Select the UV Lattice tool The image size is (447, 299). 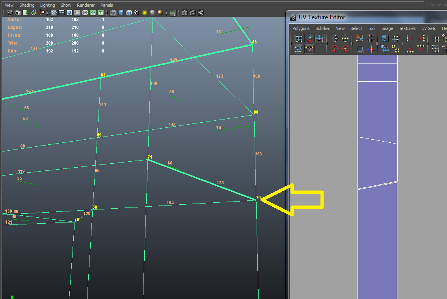[x=299, y=39]
